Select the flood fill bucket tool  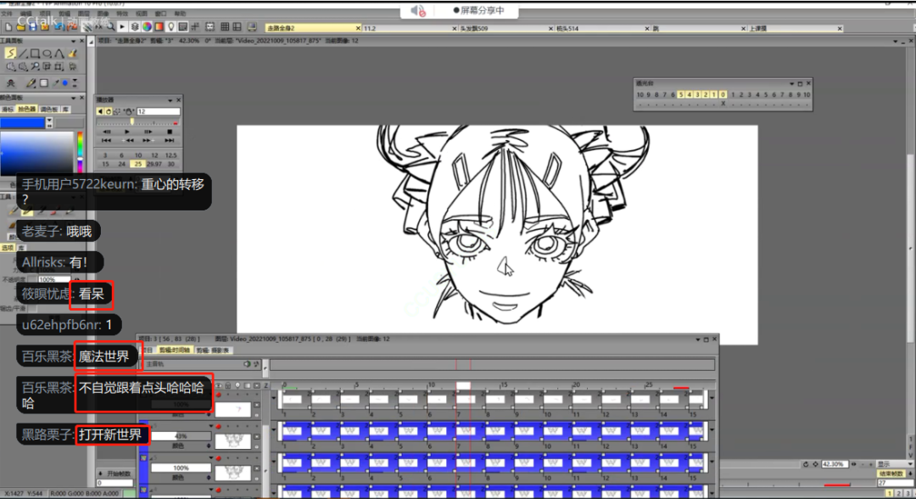[x=72, y=53]
